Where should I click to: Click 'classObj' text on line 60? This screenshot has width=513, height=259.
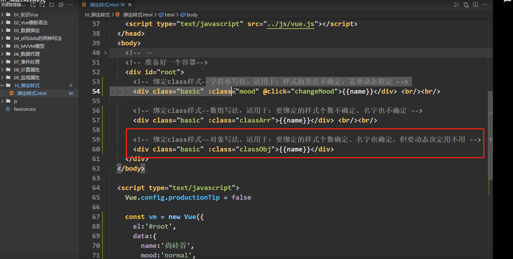pos(255,149)
